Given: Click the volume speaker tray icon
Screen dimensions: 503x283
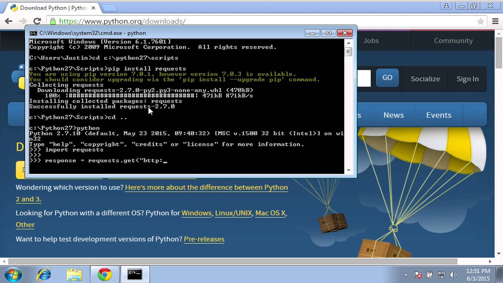Looking at the screenshot, I should (453, 275).
